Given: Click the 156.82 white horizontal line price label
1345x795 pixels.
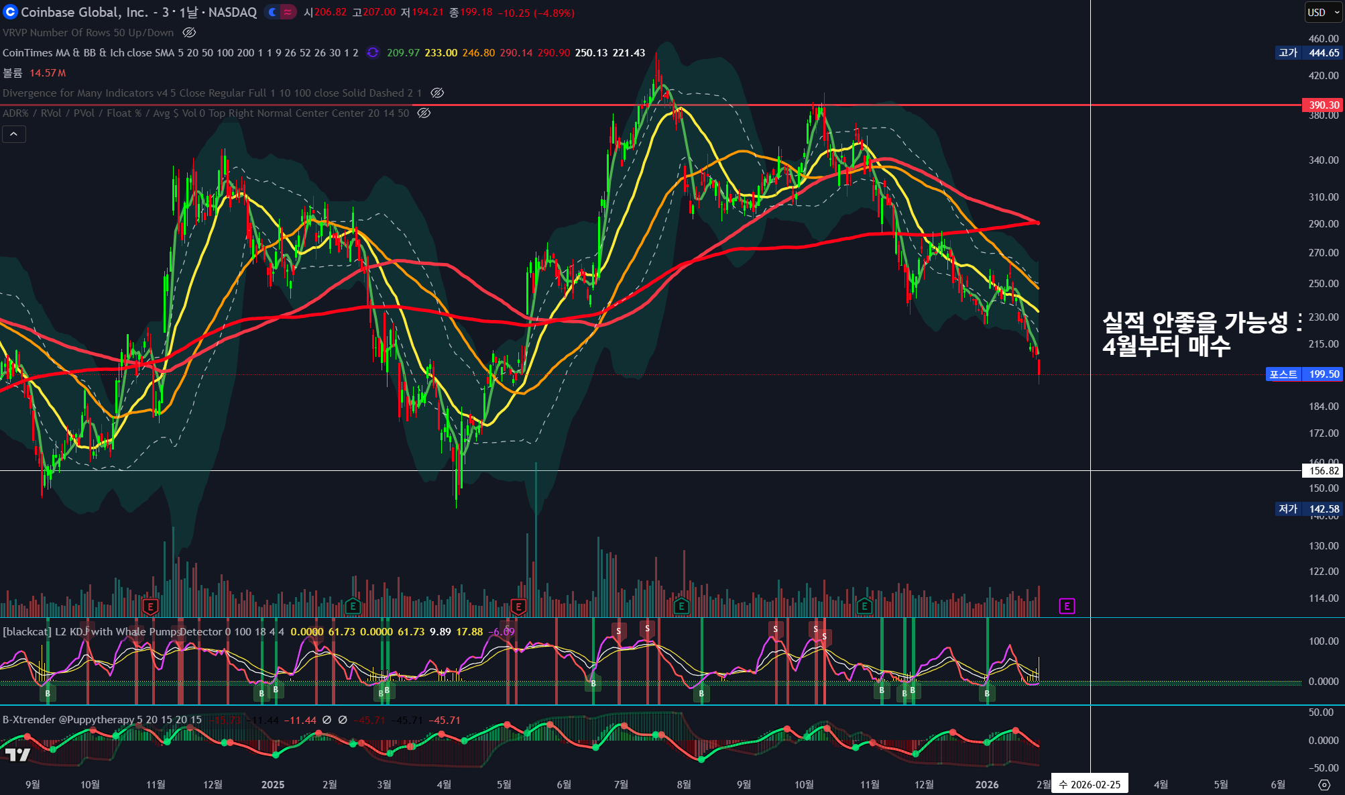Looking at the screenshot, I should (x=1323, y=471).
